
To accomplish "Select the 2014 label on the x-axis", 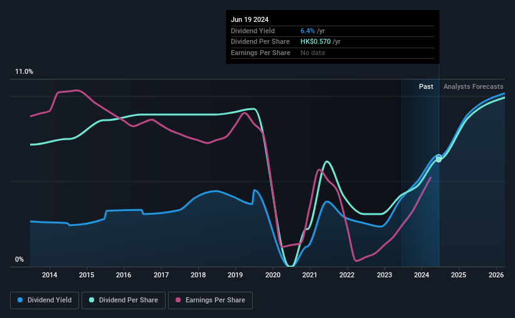I will [x=50, y=275].
